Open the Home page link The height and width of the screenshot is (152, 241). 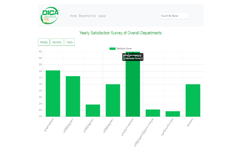(73, 16)
